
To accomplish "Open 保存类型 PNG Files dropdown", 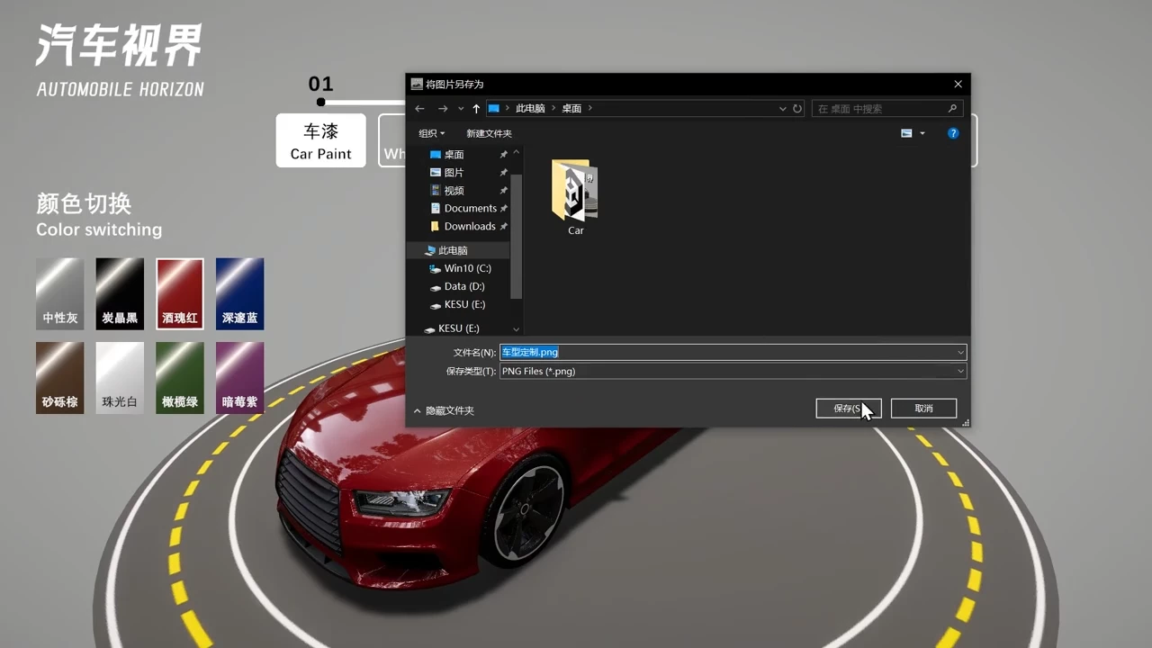I will (733, 371).
